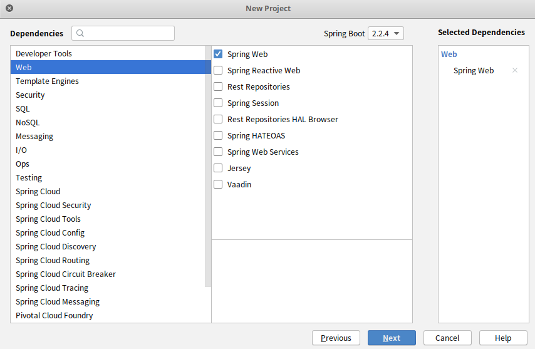Open the Template Engines category
The width and height of the screenshot is (535, 349).
(47, 81)
